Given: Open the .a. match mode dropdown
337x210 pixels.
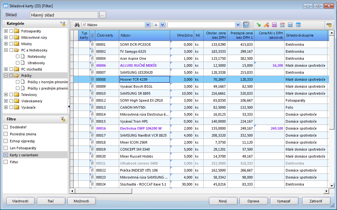Looking at the screenshot, I should coord(163,25).
